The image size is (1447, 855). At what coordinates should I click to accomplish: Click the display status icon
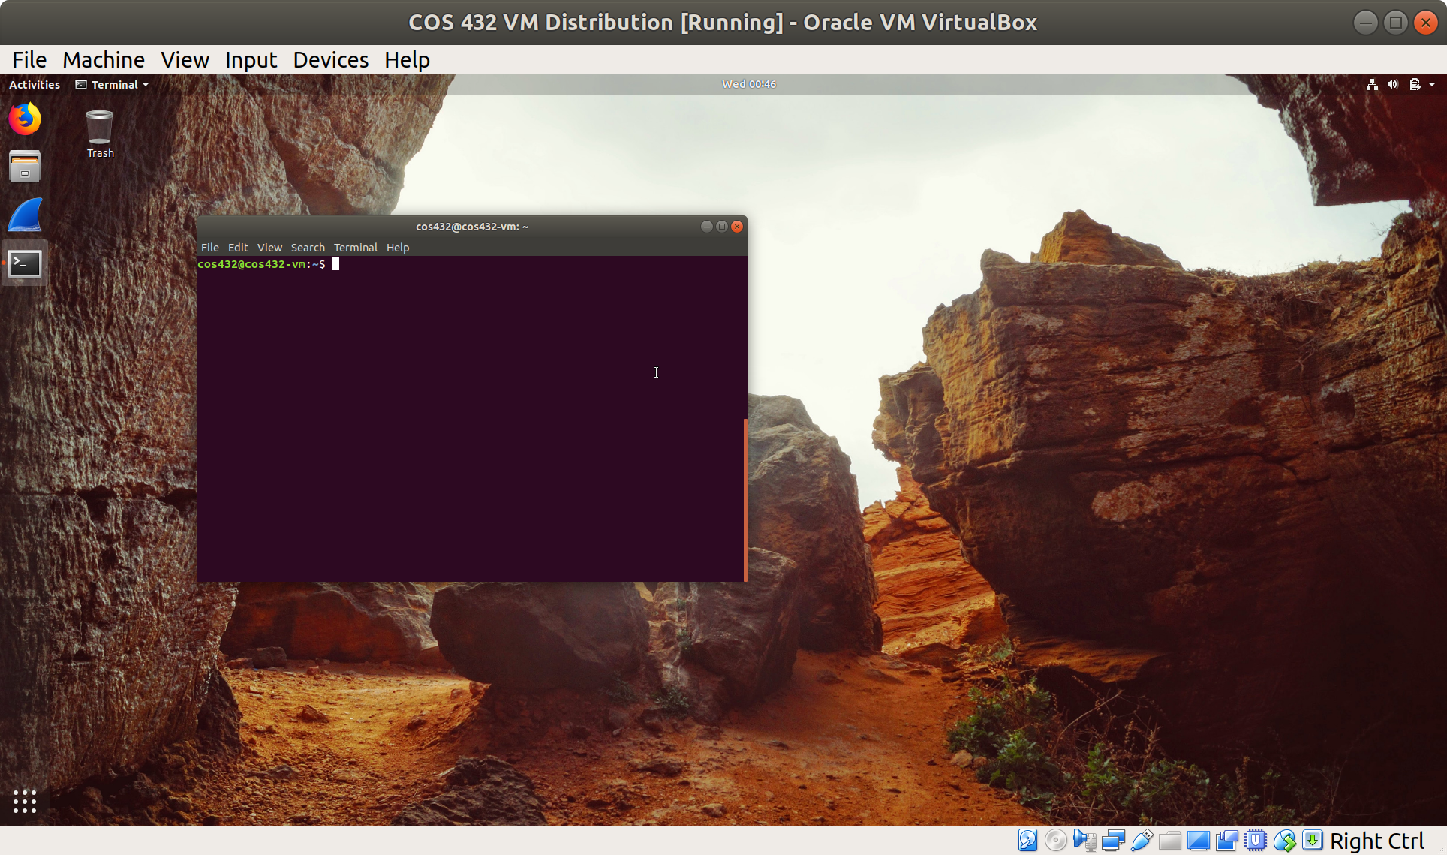(x=1199, y=841)
